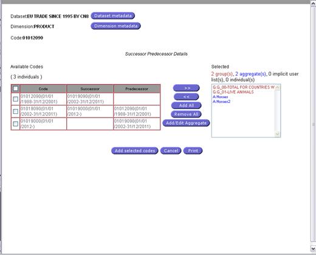Tick the select-all checkbox in table header
Viewport: 316px width, 255px height.
15,88
